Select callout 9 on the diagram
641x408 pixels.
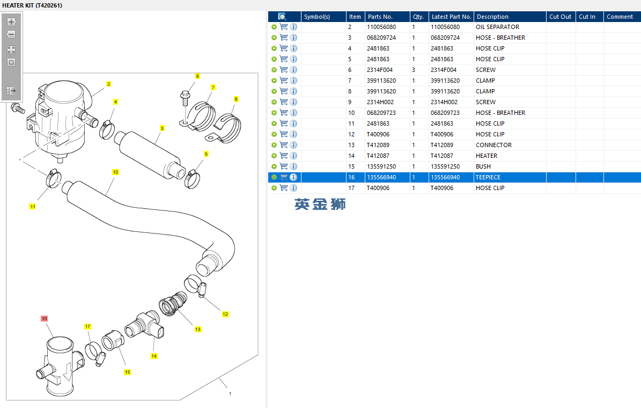tap(197, 76)
